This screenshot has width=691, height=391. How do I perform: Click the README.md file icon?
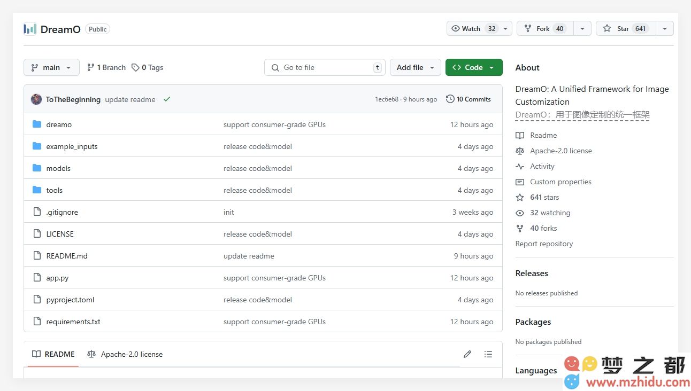37,256
